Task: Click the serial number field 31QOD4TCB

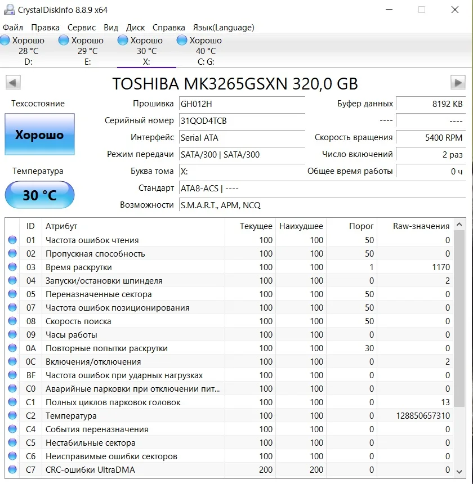Action: (242, 120)
